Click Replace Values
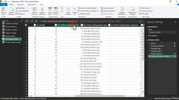 (84, 14)
